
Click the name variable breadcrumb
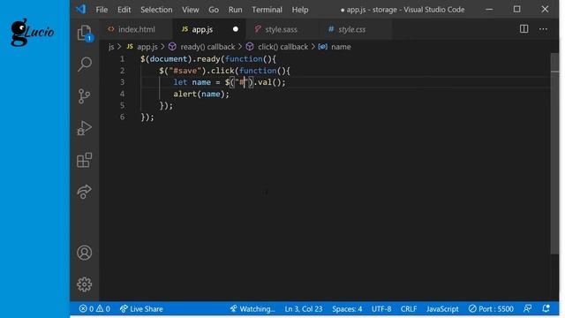click(x=341, y=47)
